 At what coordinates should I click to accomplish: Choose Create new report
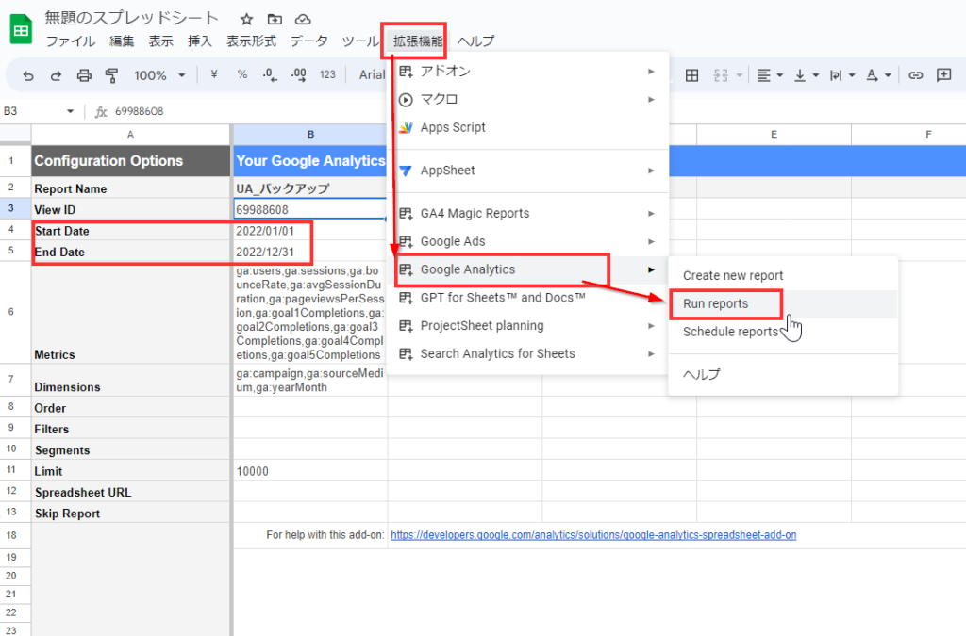pyautogui.click(x=783, y=275)
